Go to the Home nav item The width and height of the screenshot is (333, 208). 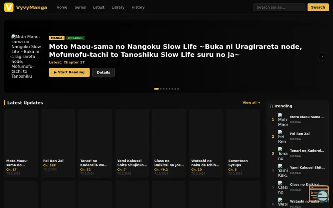coord(62,7)
